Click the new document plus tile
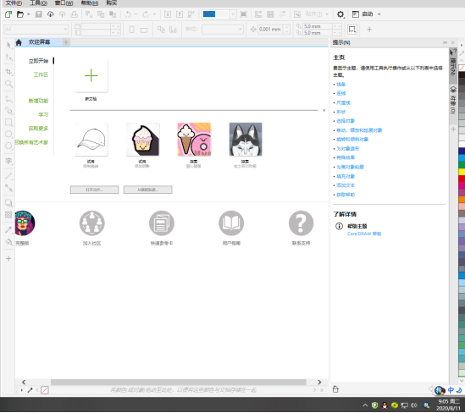Image resolution: width=465 pixels, height=413 pixels. (91, 76)
